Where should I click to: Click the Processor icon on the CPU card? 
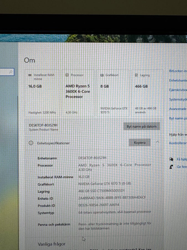pyautogui.click(x=67, y=75)
